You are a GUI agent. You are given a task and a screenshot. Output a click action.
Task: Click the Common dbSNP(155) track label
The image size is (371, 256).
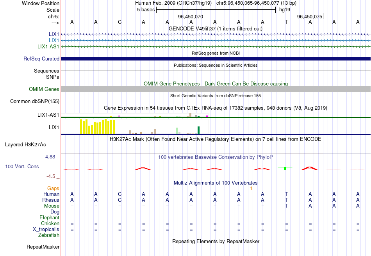click(x=34, y=101)
